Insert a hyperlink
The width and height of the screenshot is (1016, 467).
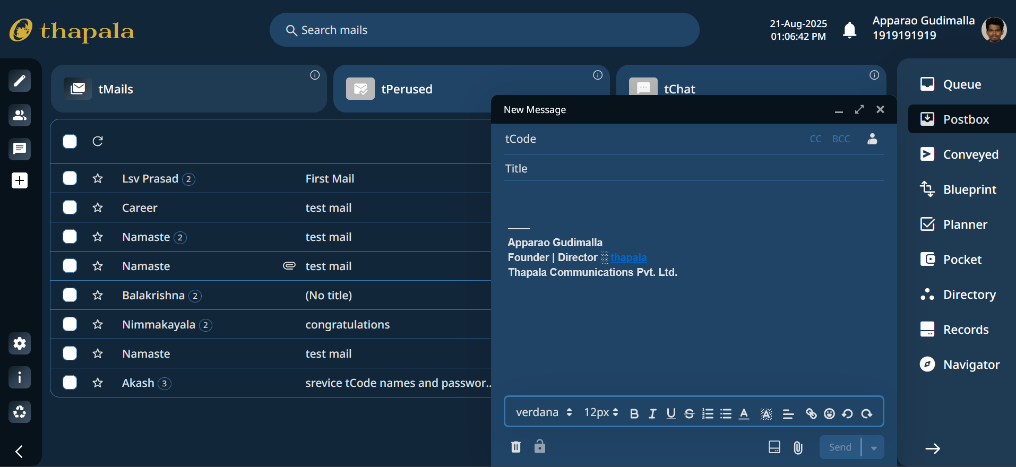pos(811,414)
